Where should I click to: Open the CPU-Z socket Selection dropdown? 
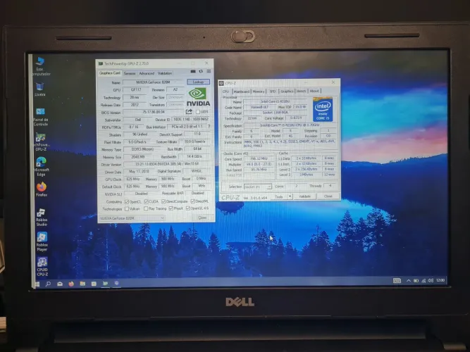pyautogui.click(x=258, y=187)
